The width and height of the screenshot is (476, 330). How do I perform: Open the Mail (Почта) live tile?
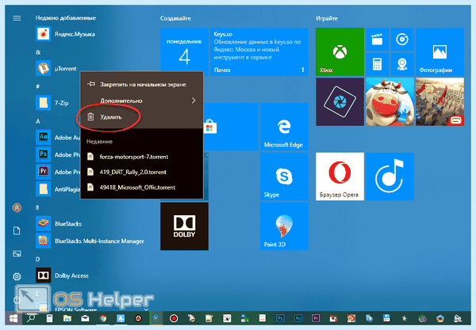259,51
